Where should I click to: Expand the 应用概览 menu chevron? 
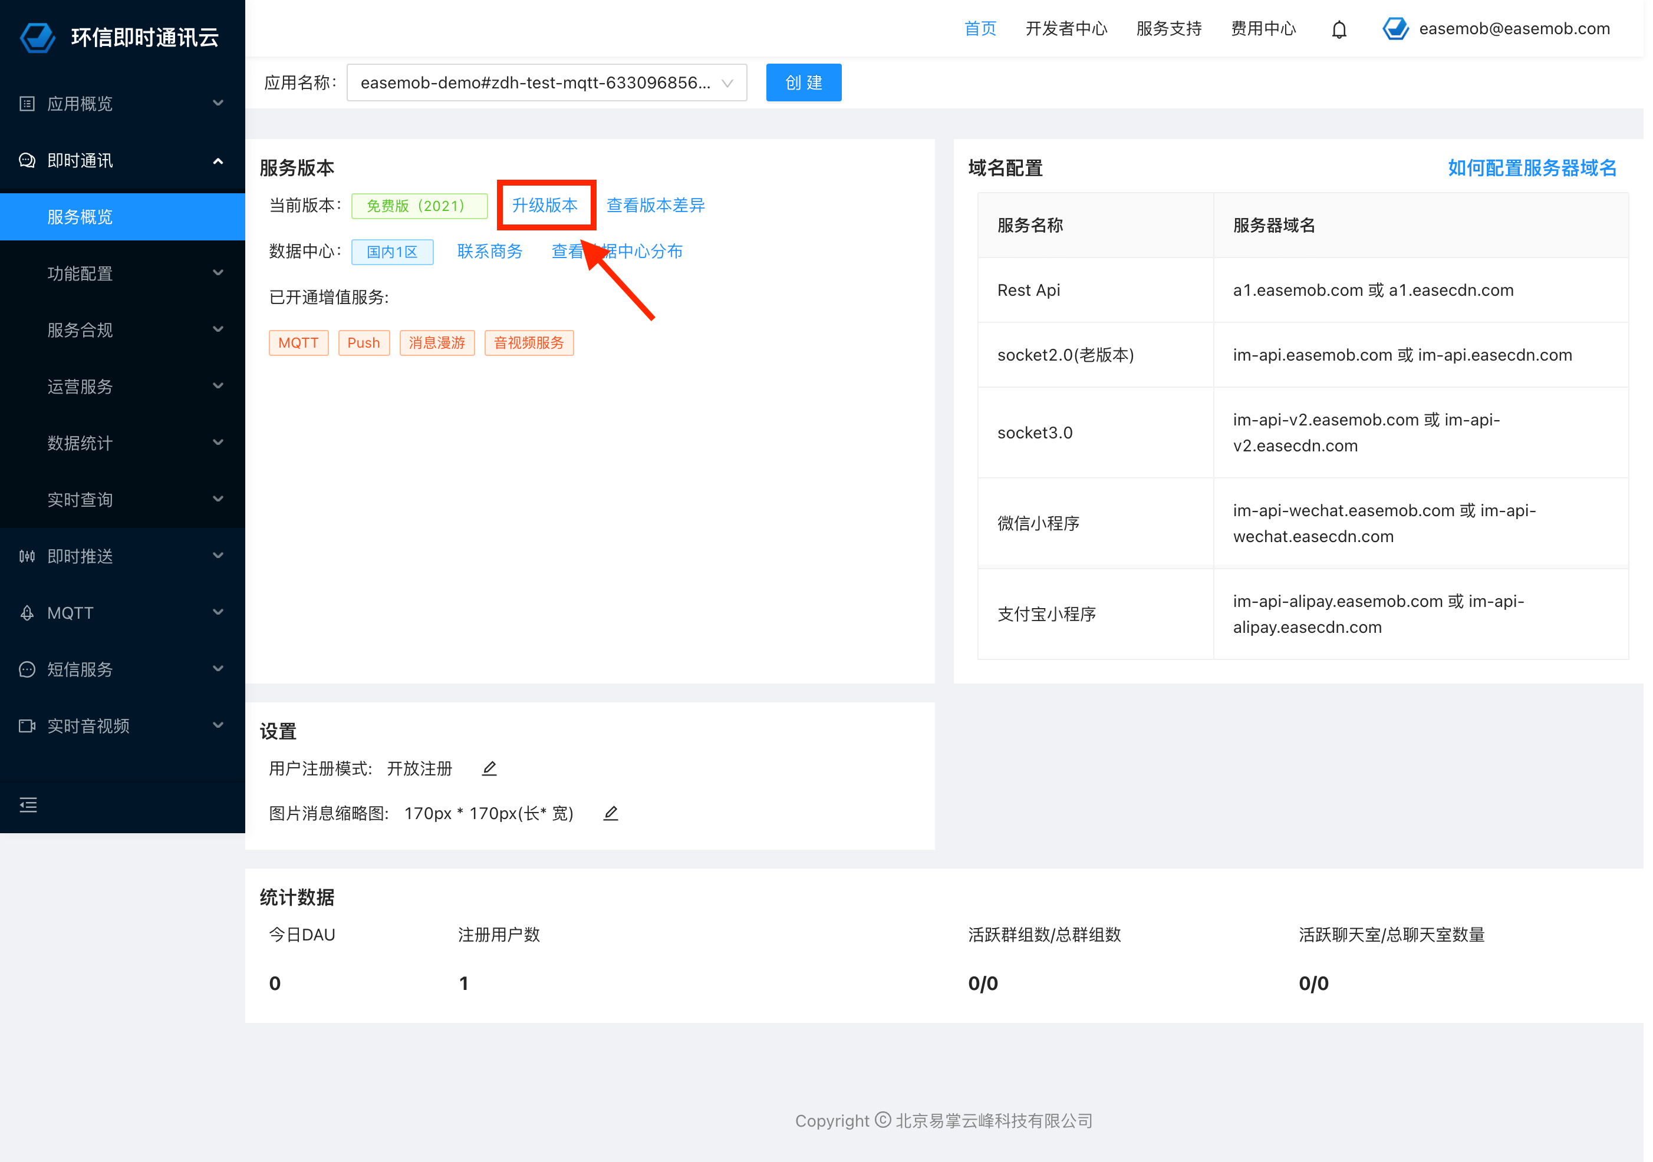[218, 104]
